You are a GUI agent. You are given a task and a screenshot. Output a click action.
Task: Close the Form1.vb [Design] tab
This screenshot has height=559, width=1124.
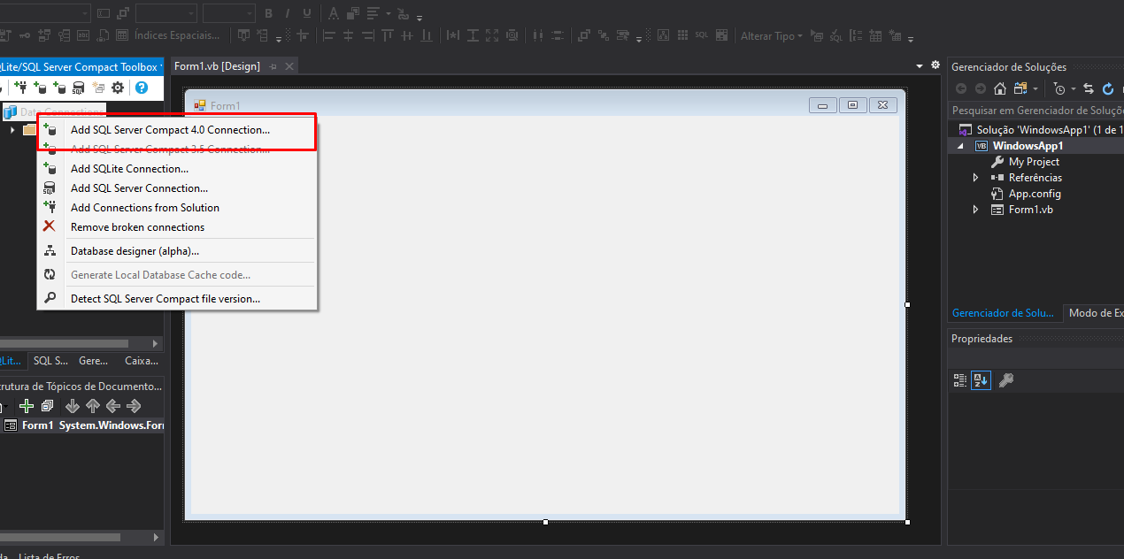pos(289,66)
